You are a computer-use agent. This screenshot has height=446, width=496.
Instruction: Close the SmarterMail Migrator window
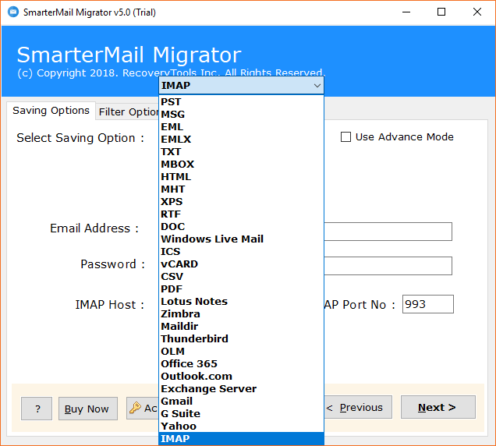click(x=477, y=12)
